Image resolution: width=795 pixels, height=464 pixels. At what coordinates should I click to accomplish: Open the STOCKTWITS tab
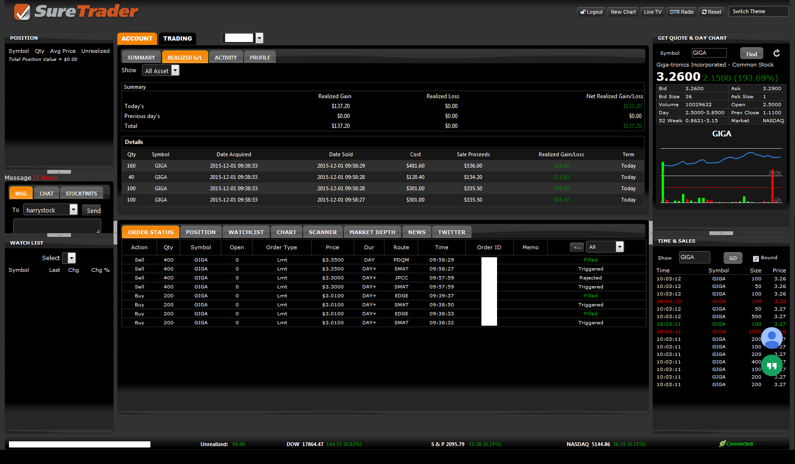[81, 193]
